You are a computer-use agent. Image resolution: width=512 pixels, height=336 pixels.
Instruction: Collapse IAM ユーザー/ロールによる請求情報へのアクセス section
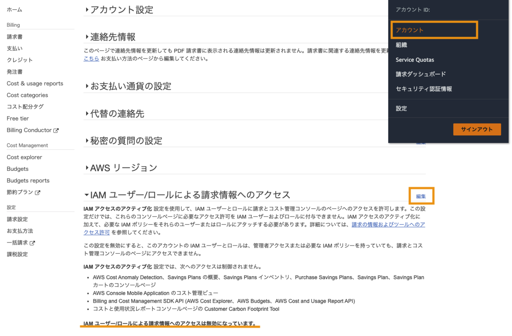[187, 195]
